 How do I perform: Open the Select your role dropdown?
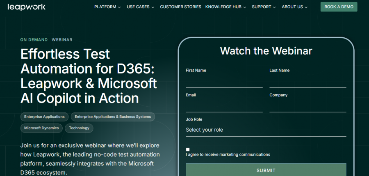(266, 130)
